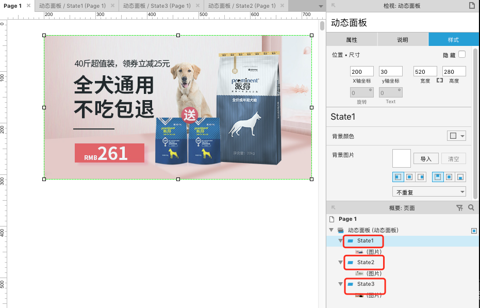Click the dog food banner on canvas
Screen dimensions: 480x308
pyautogui.click(x=178, y=107)
